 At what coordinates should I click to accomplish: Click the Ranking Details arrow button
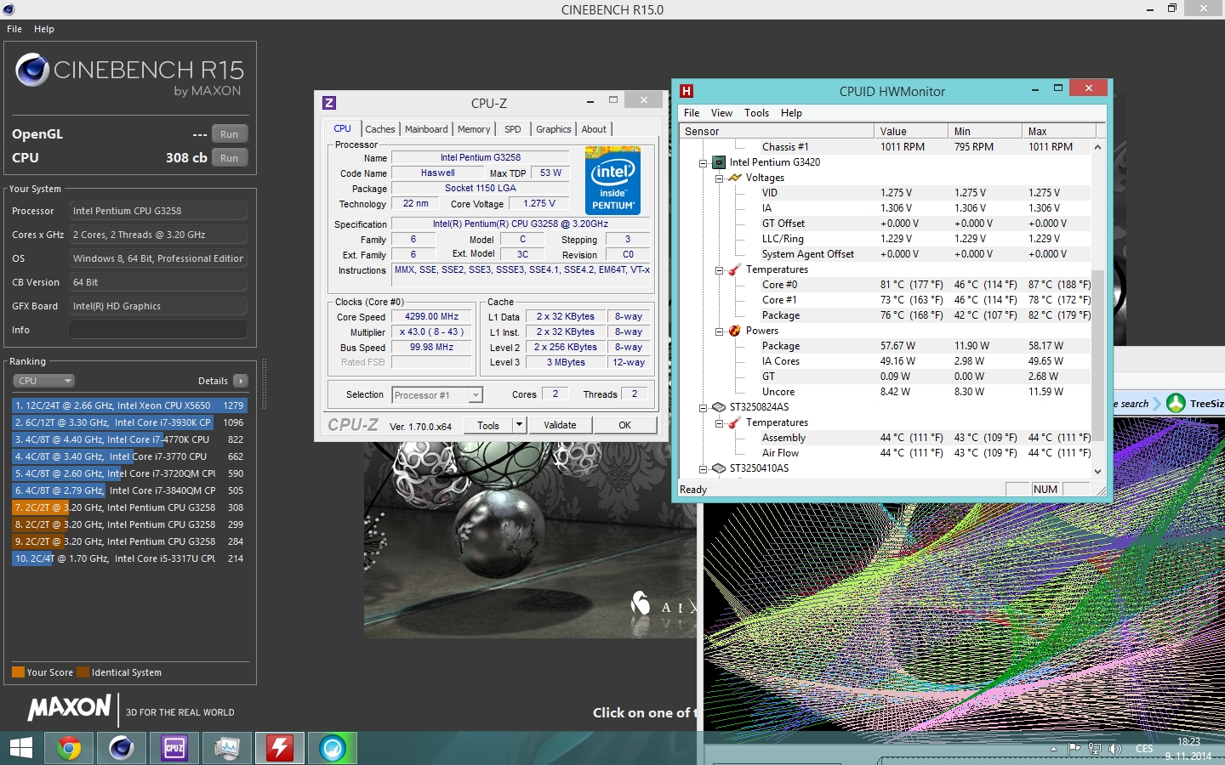coord(241,381)
